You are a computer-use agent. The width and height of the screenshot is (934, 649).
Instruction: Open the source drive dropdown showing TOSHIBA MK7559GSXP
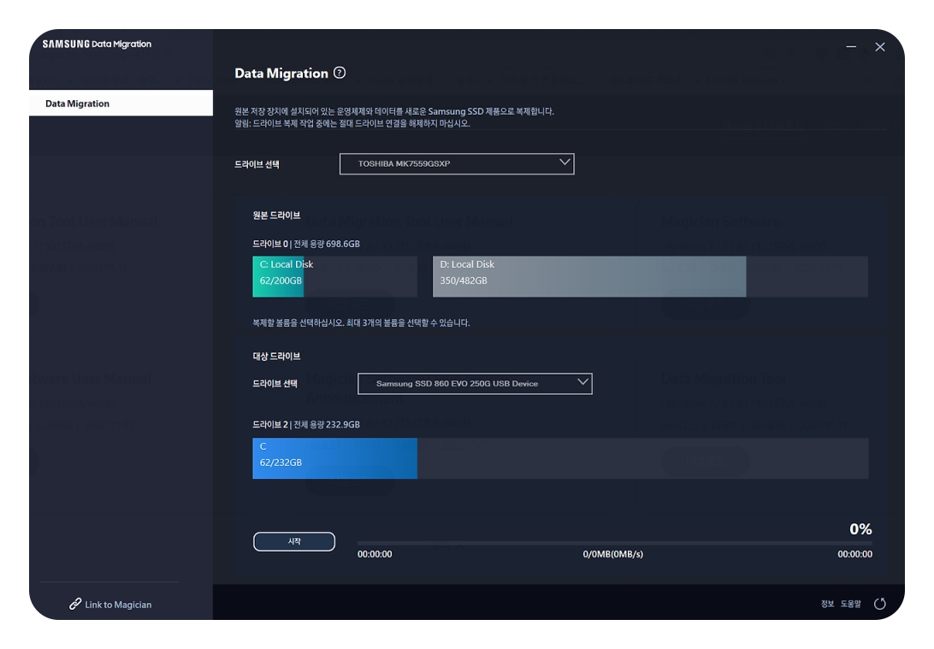457,163
